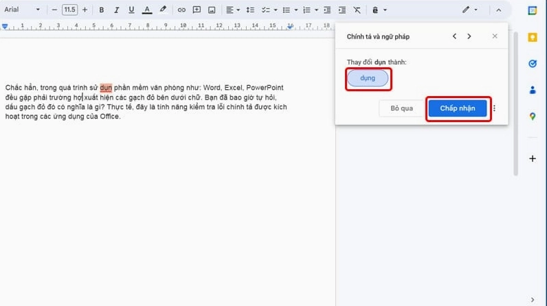Go to the next spelling suggestion

469,36
